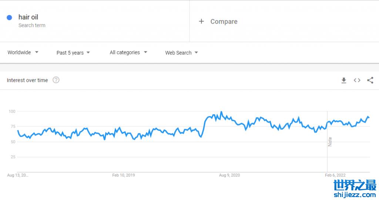Click the Interest over time heading
The image size is (379, 200).
(27, 80)
